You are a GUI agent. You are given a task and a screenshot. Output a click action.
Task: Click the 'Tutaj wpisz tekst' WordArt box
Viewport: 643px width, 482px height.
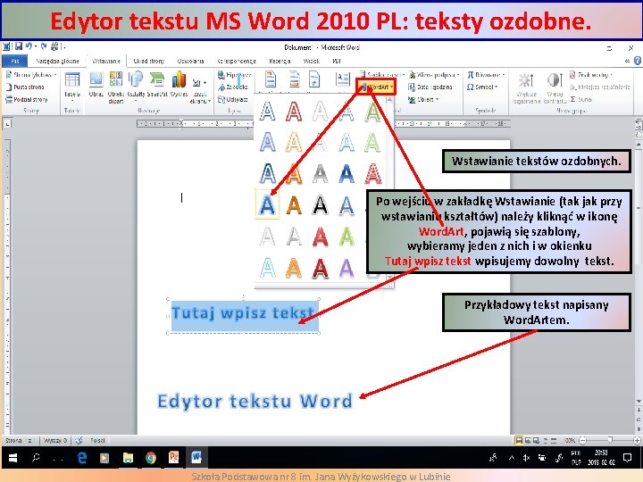[x=244, y=316]
